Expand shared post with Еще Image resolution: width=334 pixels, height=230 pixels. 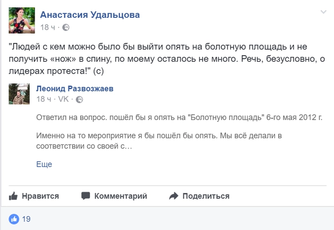pos(44,164)
